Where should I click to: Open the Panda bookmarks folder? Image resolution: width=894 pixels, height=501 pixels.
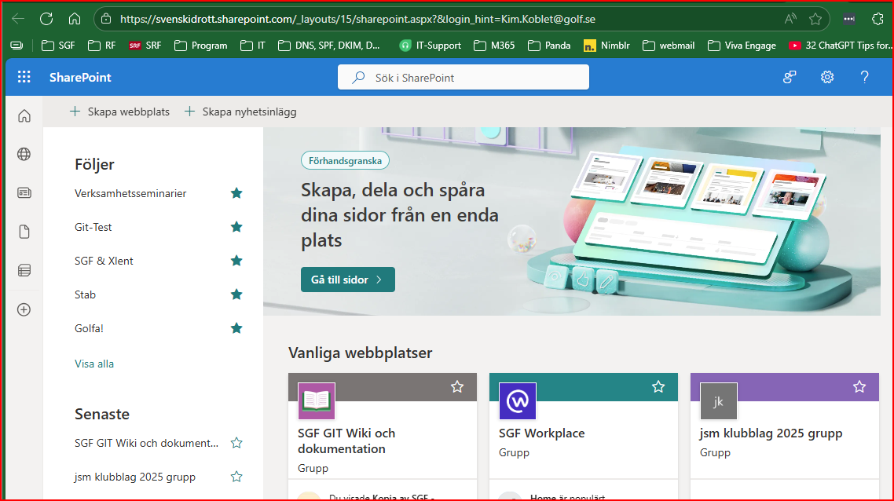pos(549,46)
